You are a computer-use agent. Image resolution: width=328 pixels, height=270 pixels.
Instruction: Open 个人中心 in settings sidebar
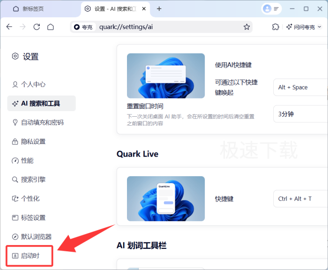coord(33,84)
